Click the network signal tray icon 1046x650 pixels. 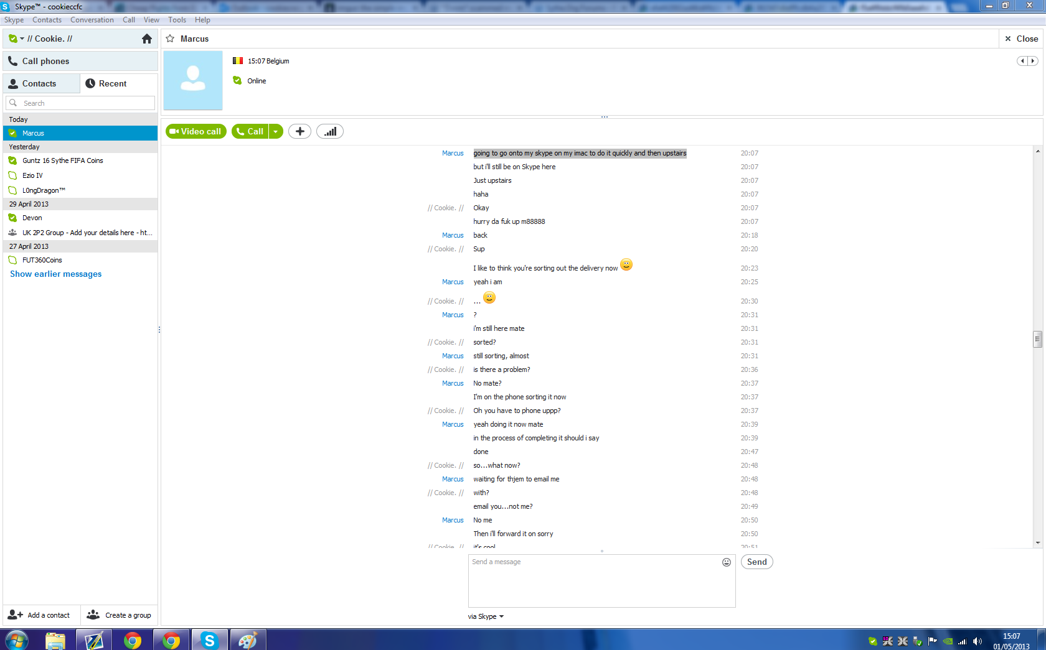pos(963,641)
